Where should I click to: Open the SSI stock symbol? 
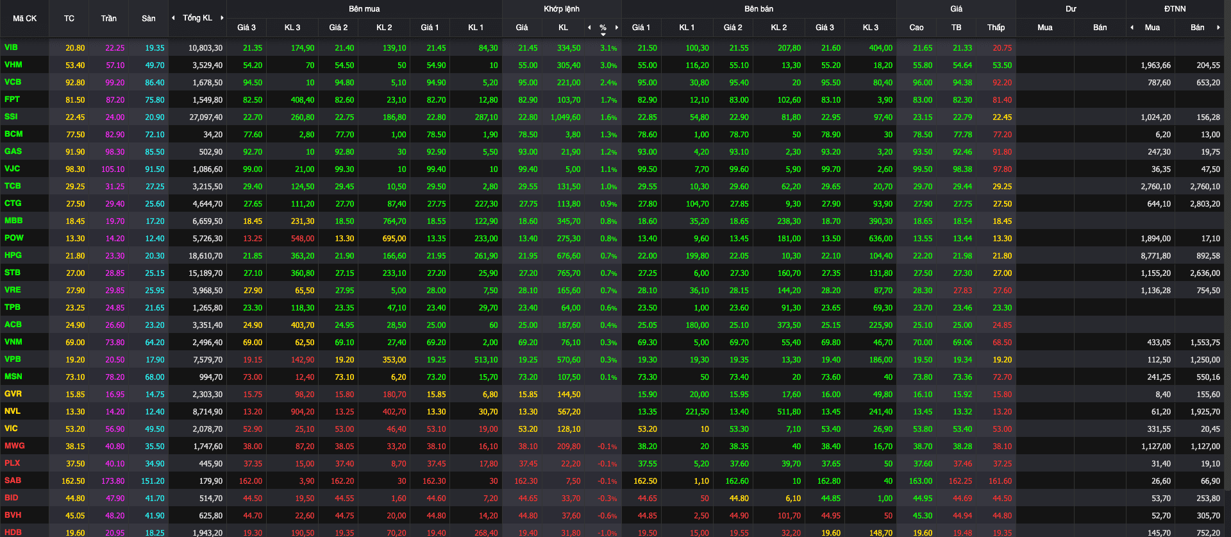pyautogui.click(x=11, y=117)
